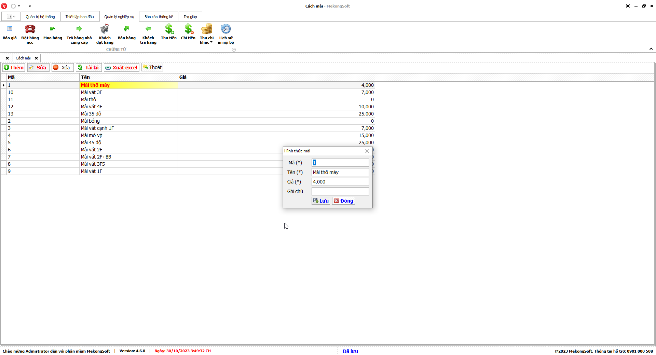Open Lịch sử in nội bộ

click(226, 33)
